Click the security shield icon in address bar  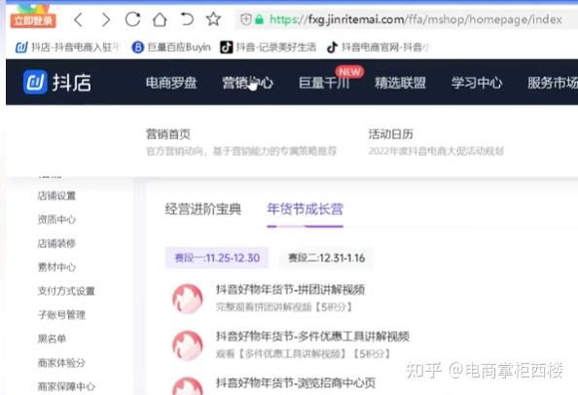tap(246, 19)
